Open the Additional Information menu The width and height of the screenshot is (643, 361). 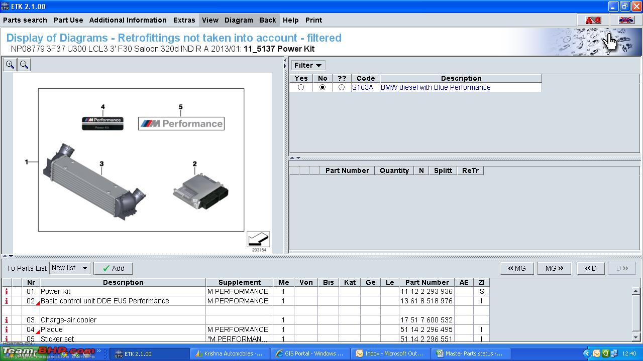point(128,20)
